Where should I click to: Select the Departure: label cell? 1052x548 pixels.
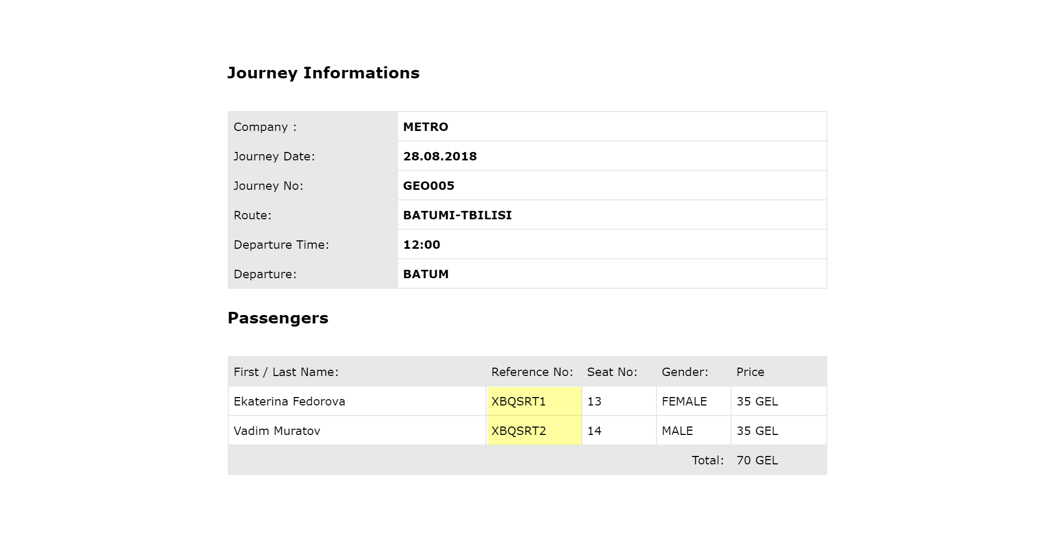coord(312,274)
